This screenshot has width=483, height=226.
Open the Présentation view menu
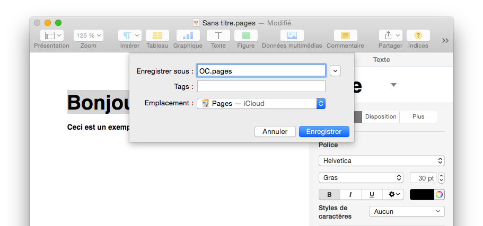pyautogui.click(x=52, y=35)
